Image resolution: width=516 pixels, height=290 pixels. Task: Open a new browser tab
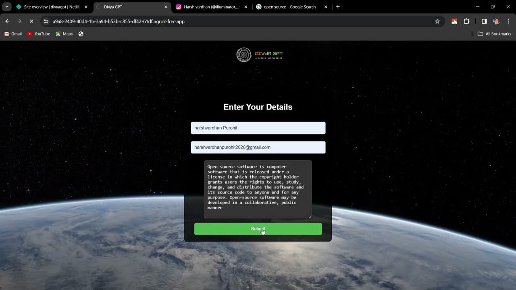pyautogui.click(x=338, y=7)
